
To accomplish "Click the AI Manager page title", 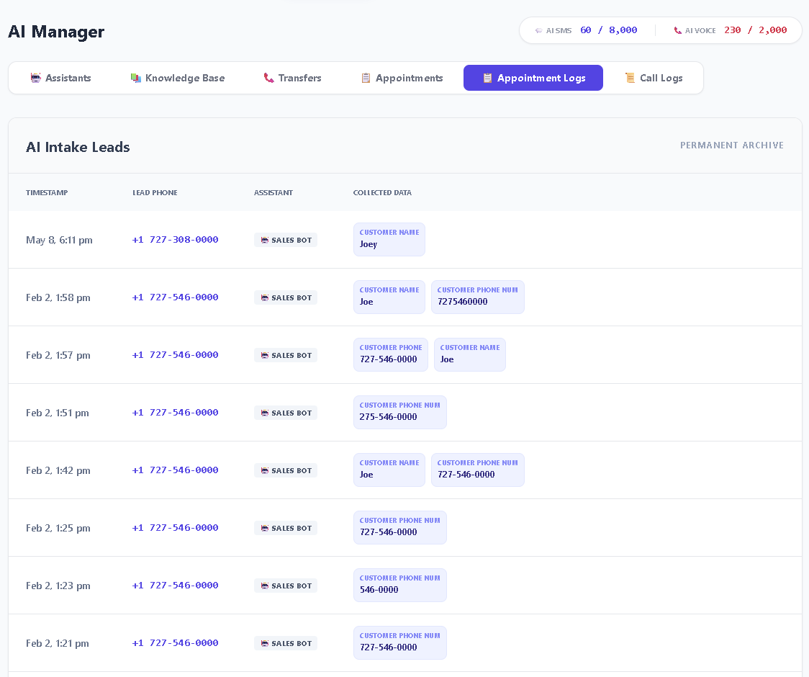I will click(56, 32).
